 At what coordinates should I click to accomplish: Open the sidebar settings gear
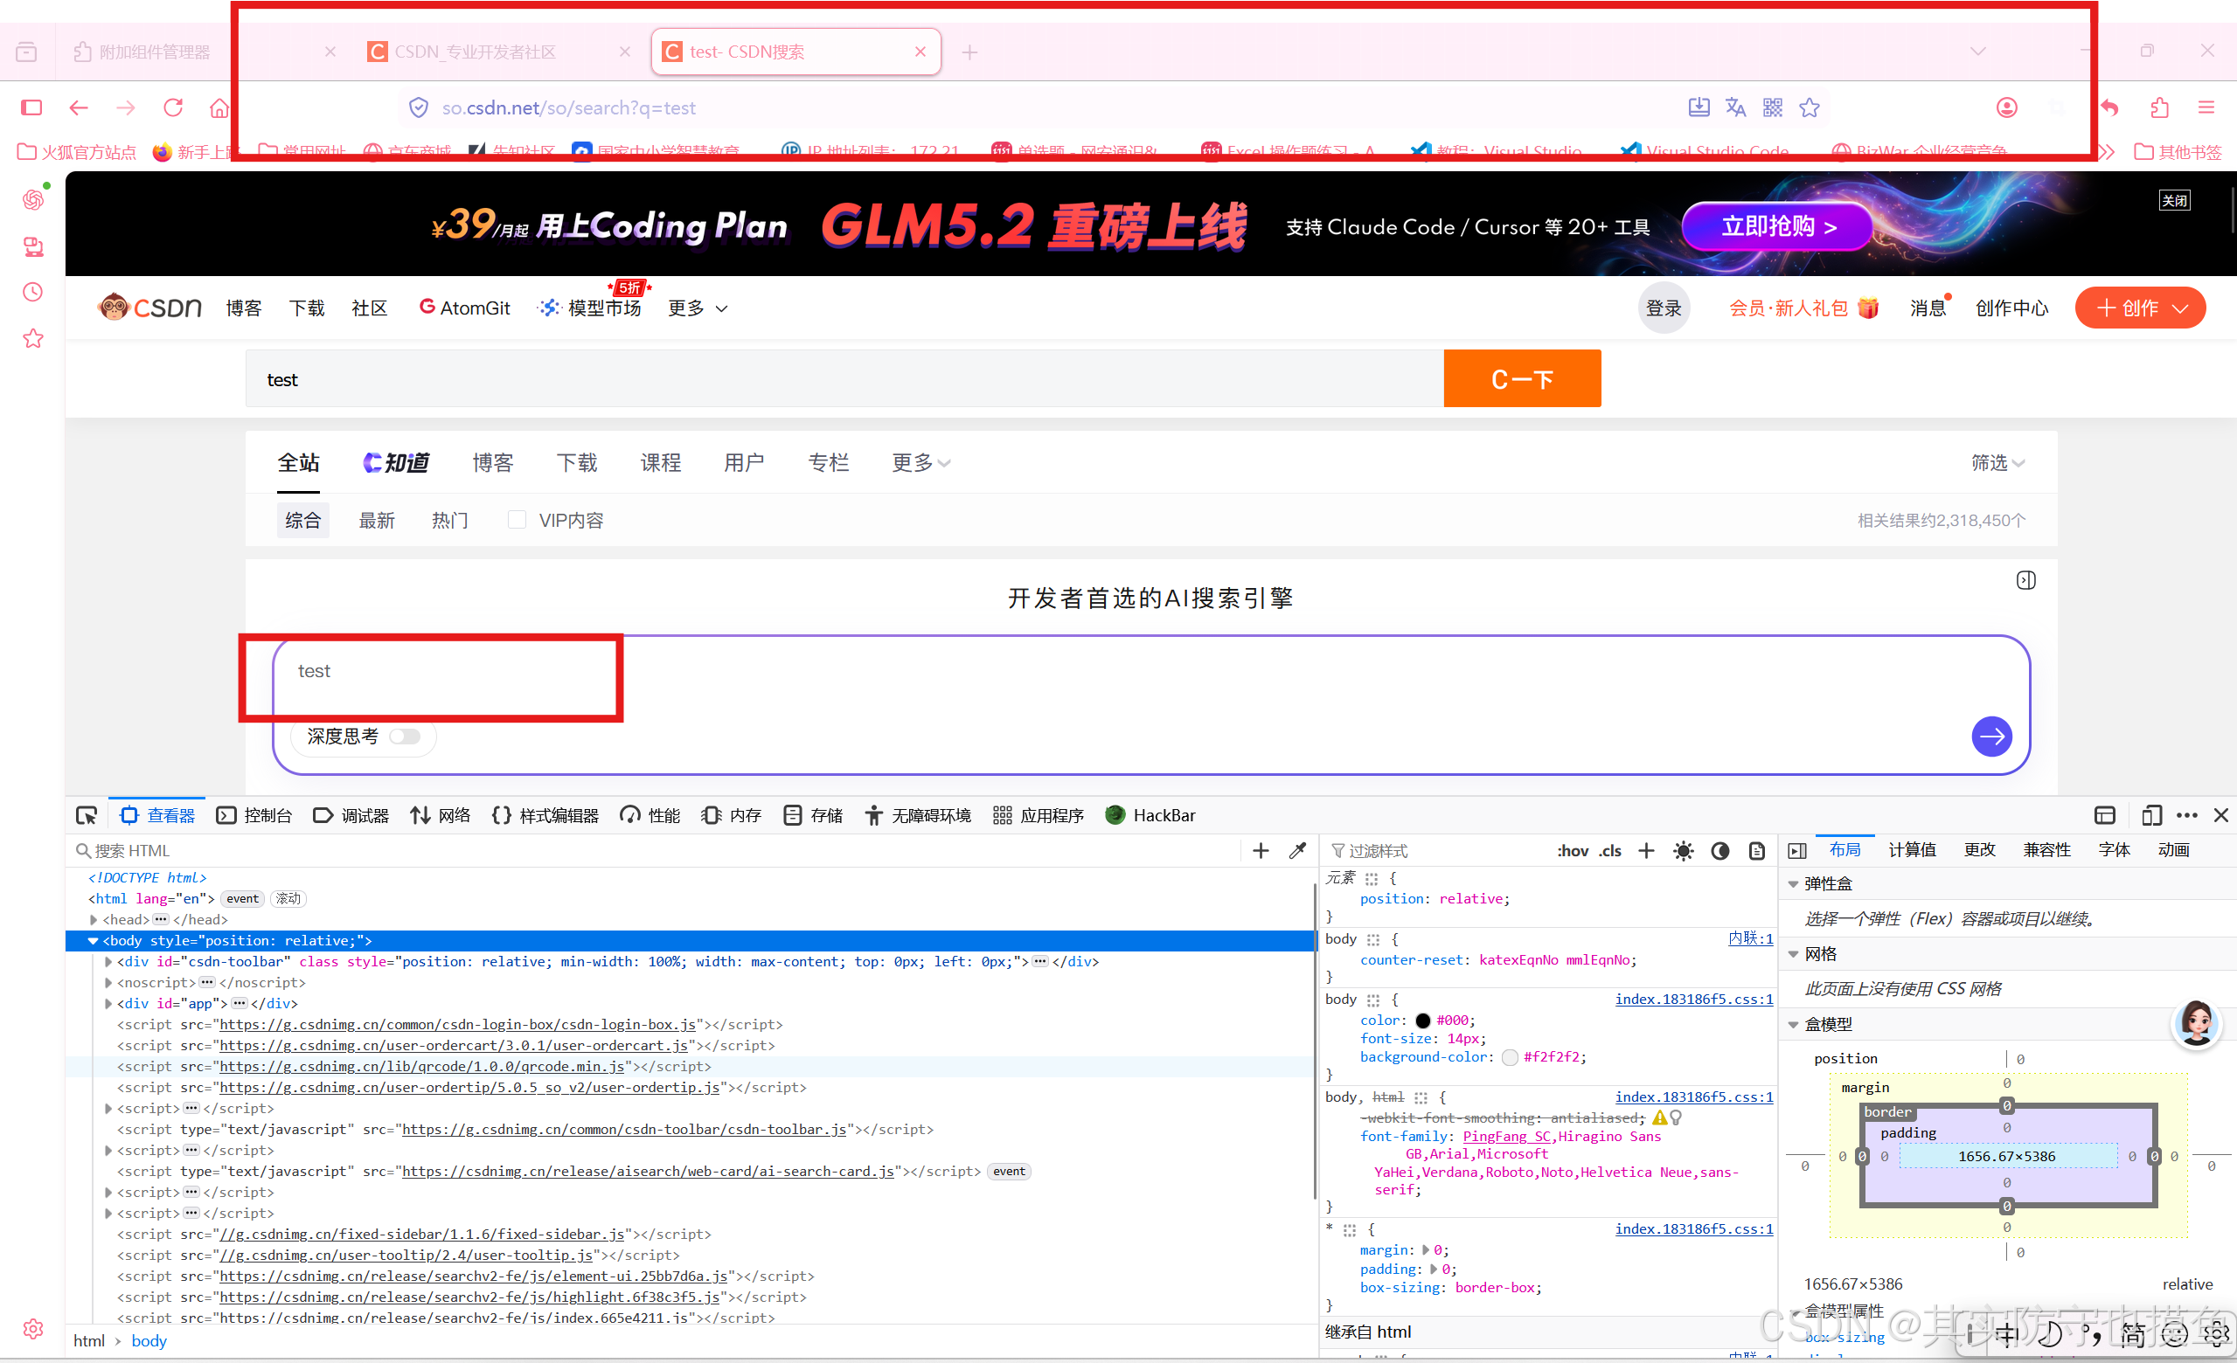click(x=32, y=1329)
